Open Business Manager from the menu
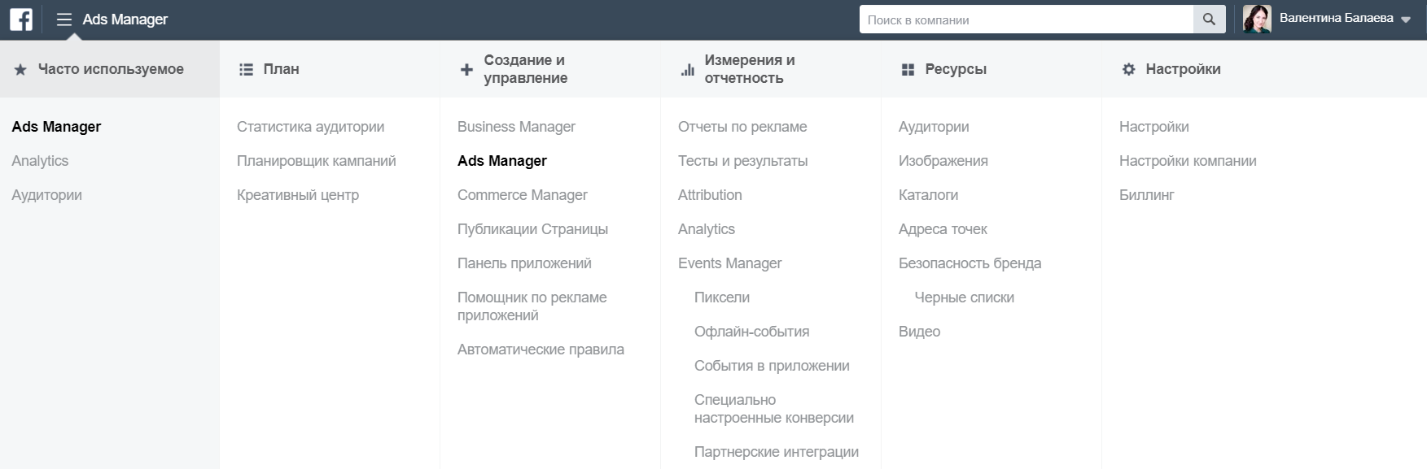The width and height of the screenshot is (1427, 469). 516,127
